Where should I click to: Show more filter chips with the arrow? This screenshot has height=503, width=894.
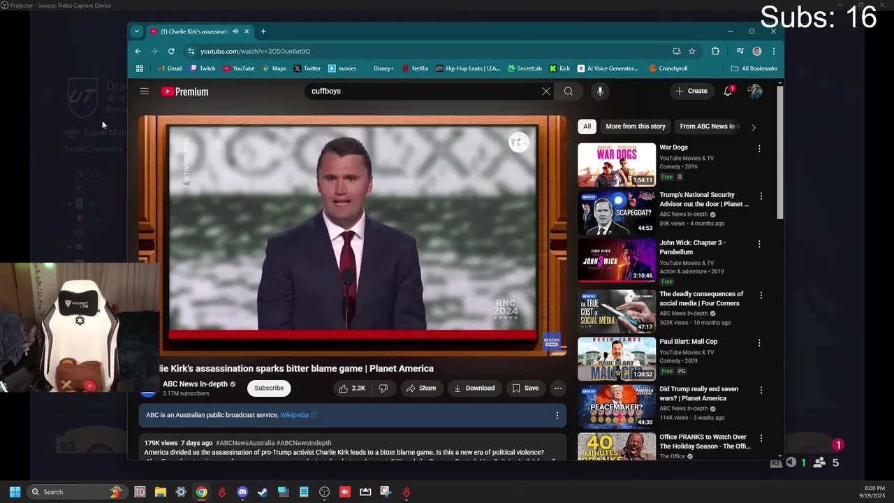(753, 127)
